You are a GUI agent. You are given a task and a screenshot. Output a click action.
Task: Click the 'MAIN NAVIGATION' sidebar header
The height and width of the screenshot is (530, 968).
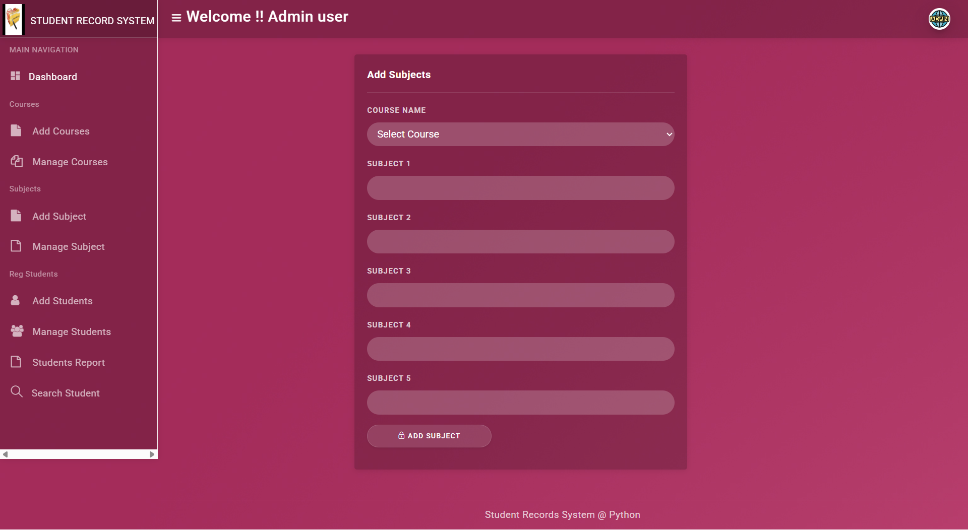44,50
